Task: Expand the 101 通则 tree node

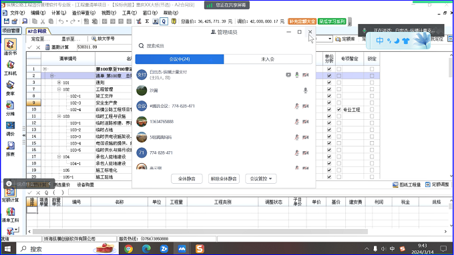Action: coord(59,83)
